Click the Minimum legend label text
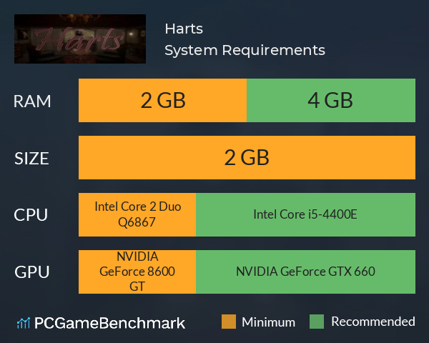Image resolution: width=429 pixels, height=343 pixels. [268, 322]
